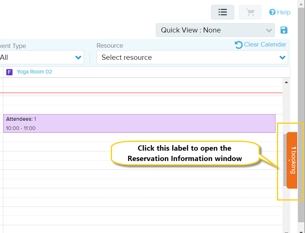
Task: Click the purple F facility icon
Action: click(x=10, y=72)
